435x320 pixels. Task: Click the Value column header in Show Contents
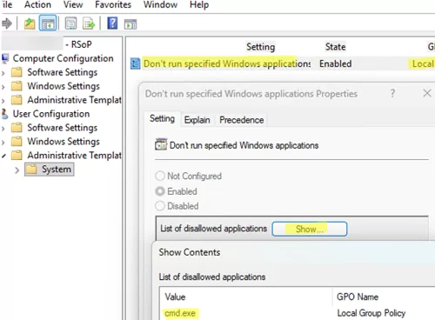coord(175,297)
